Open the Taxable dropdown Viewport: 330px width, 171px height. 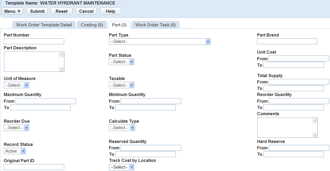pyautogui.click(x=121, y=85)
